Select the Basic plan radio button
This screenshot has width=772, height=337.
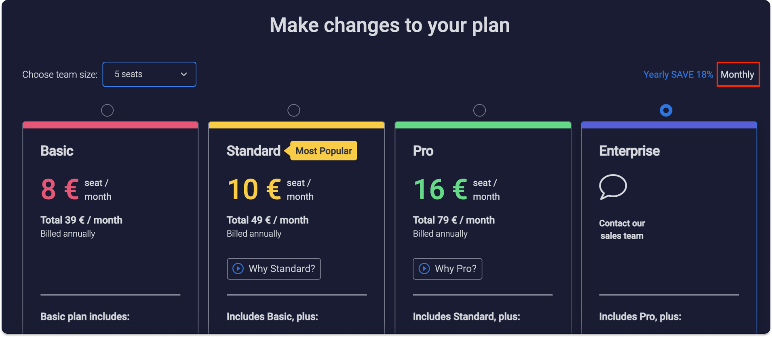tap(107, 110)
